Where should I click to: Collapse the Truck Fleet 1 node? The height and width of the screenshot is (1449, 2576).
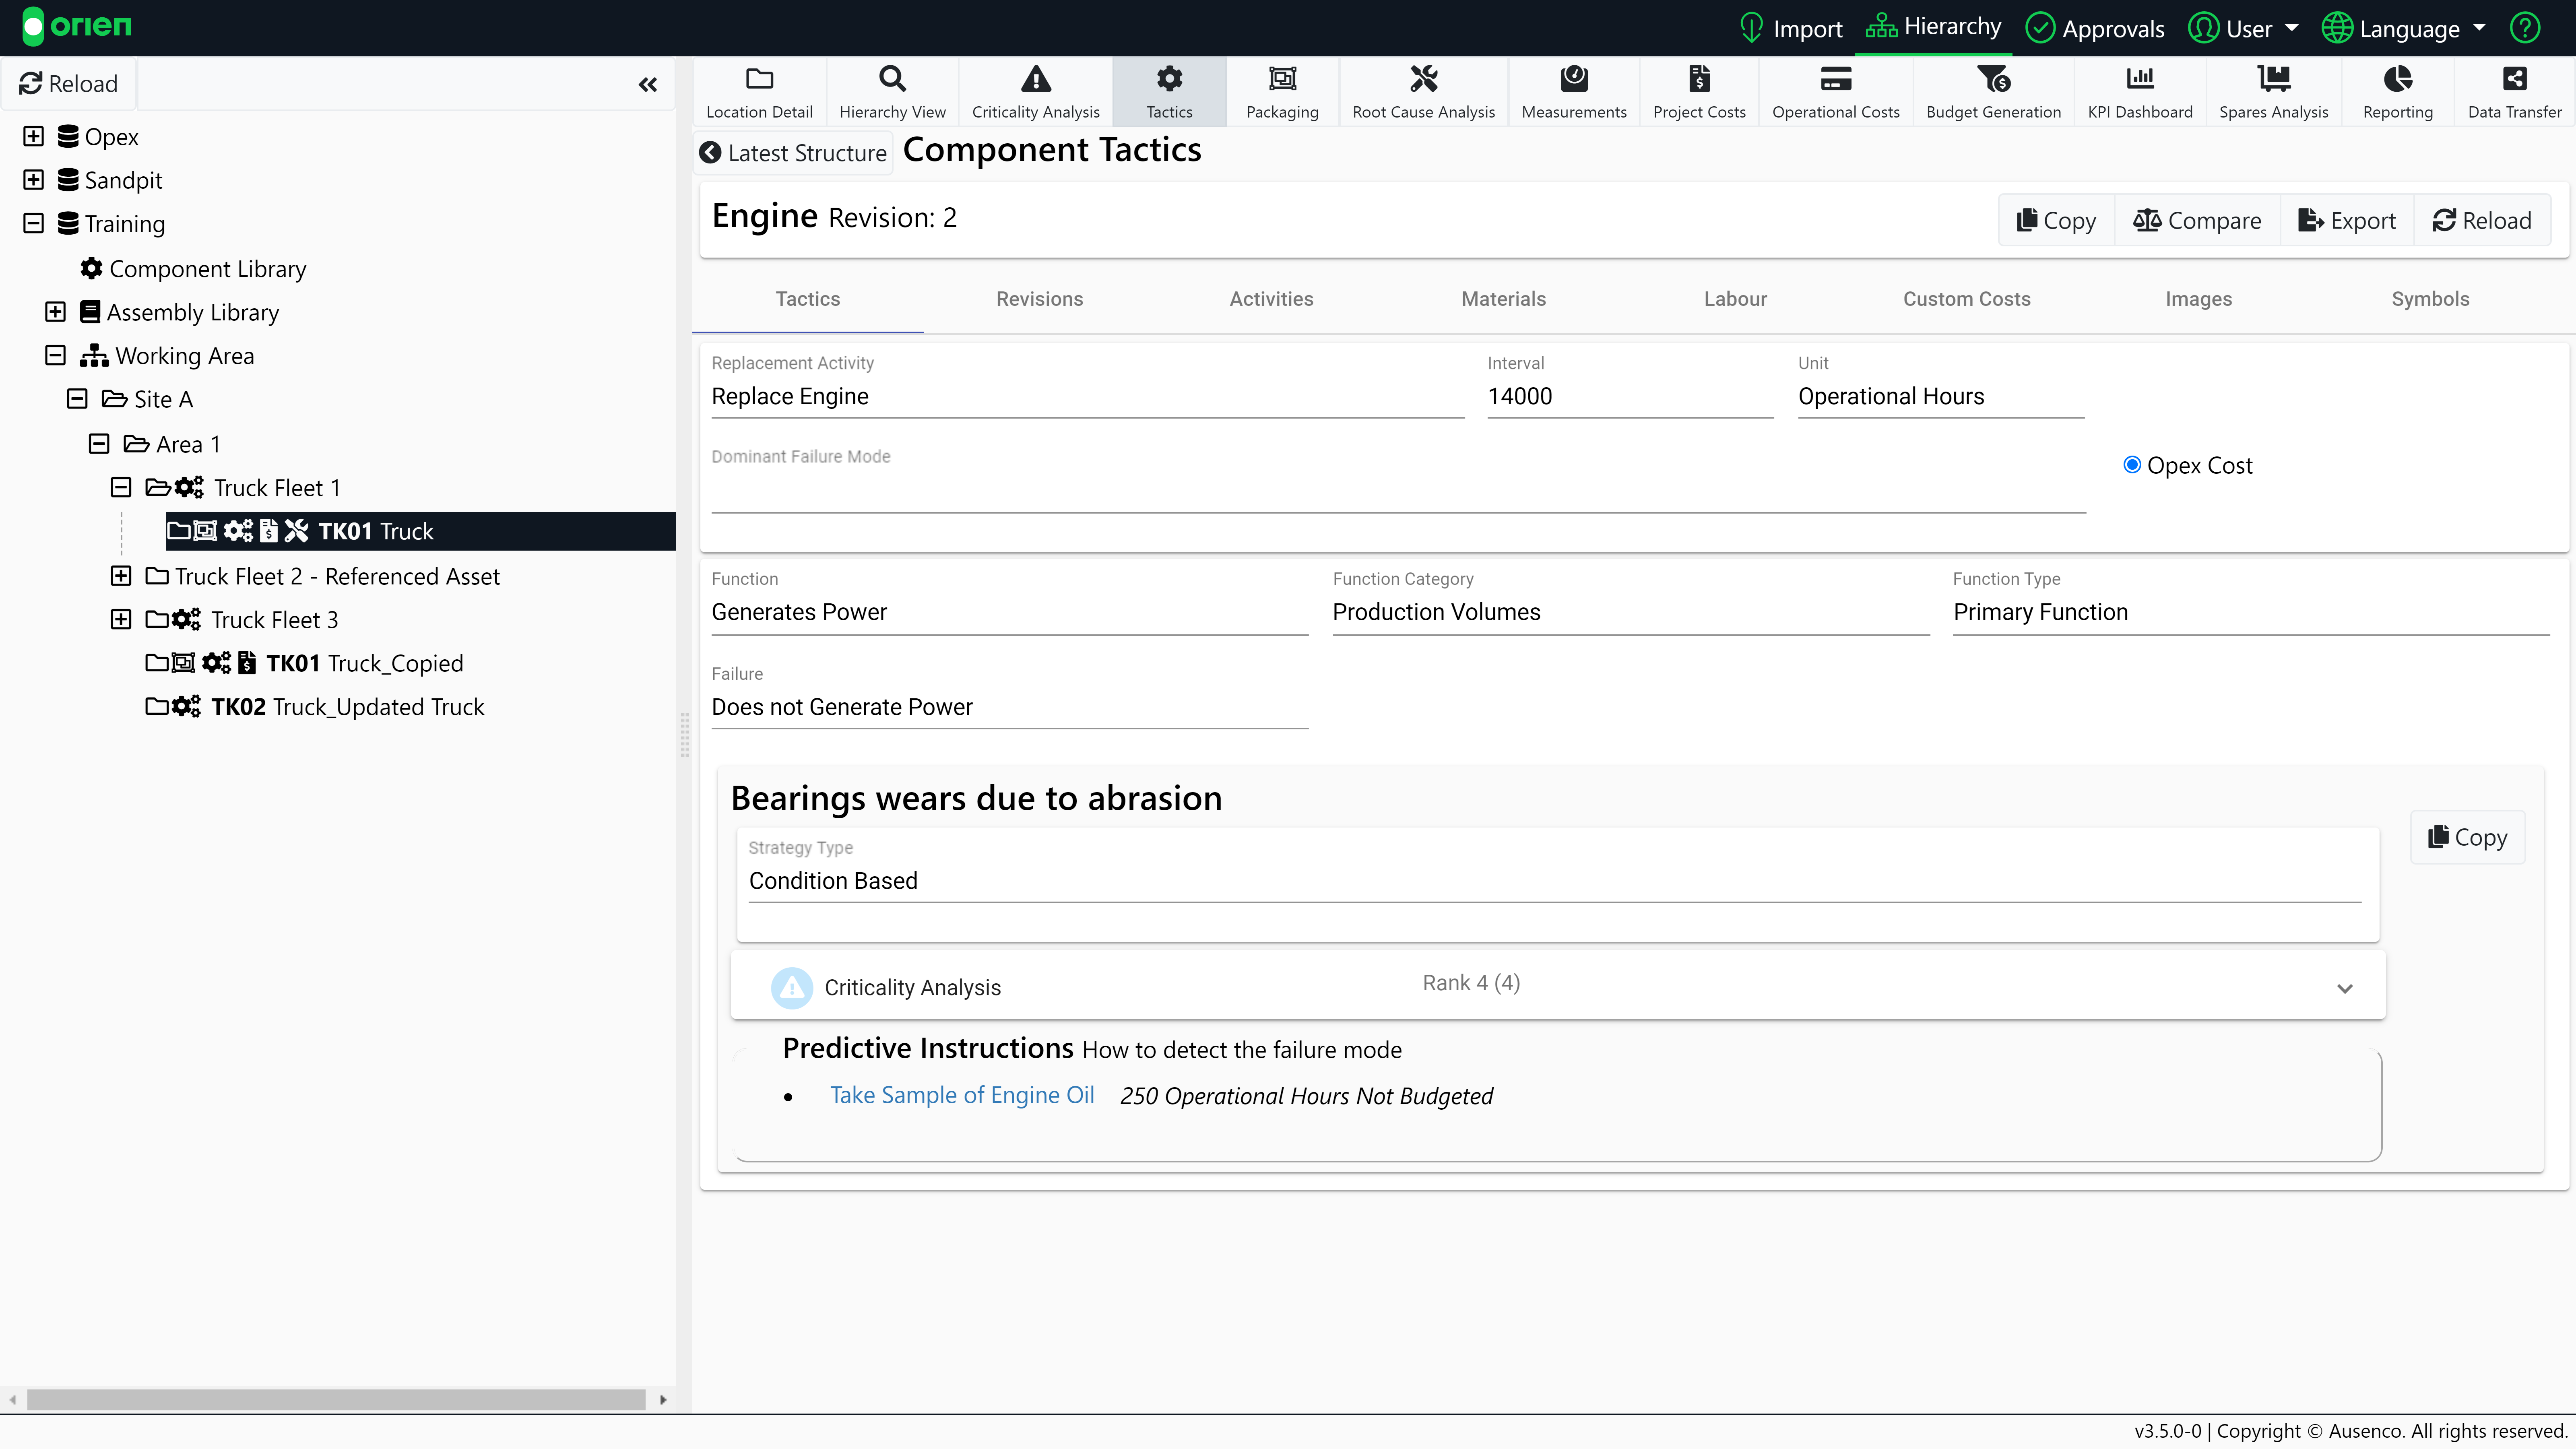point(121,487)
